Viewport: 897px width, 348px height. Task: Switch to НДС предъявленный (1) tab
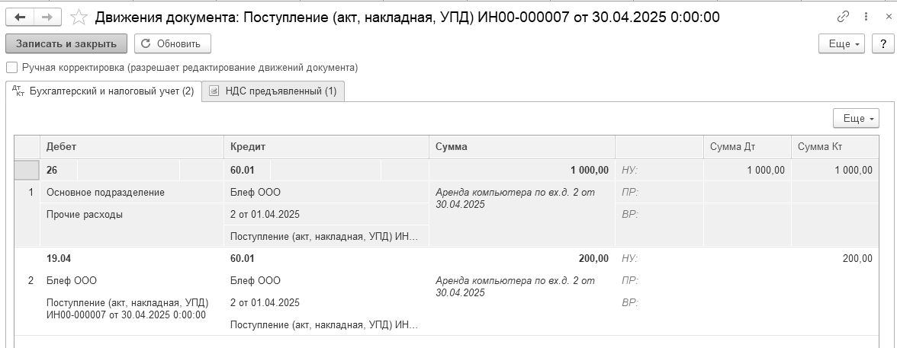(x=273, y=91)
